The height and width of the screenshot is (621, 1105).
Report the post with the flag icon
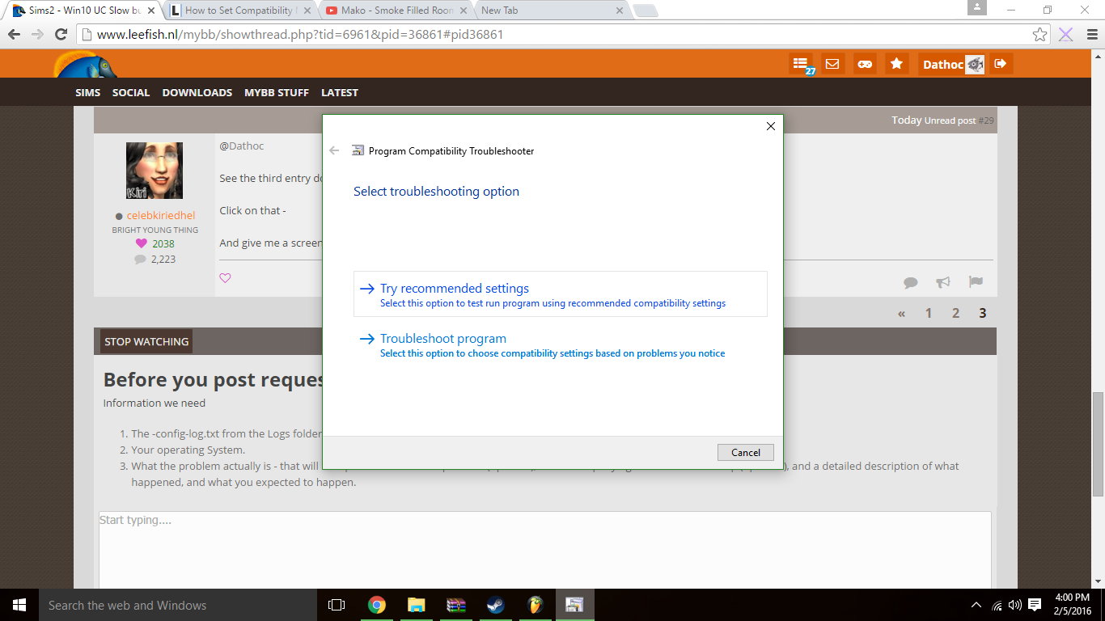[976, 282]
